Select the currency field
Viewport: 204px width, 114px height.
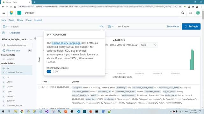tap(11, 101)
